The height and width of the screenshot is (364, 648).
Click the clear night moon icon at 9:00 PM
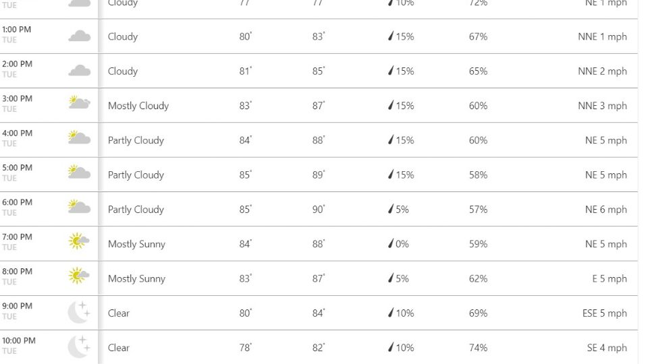coord(80,312)
